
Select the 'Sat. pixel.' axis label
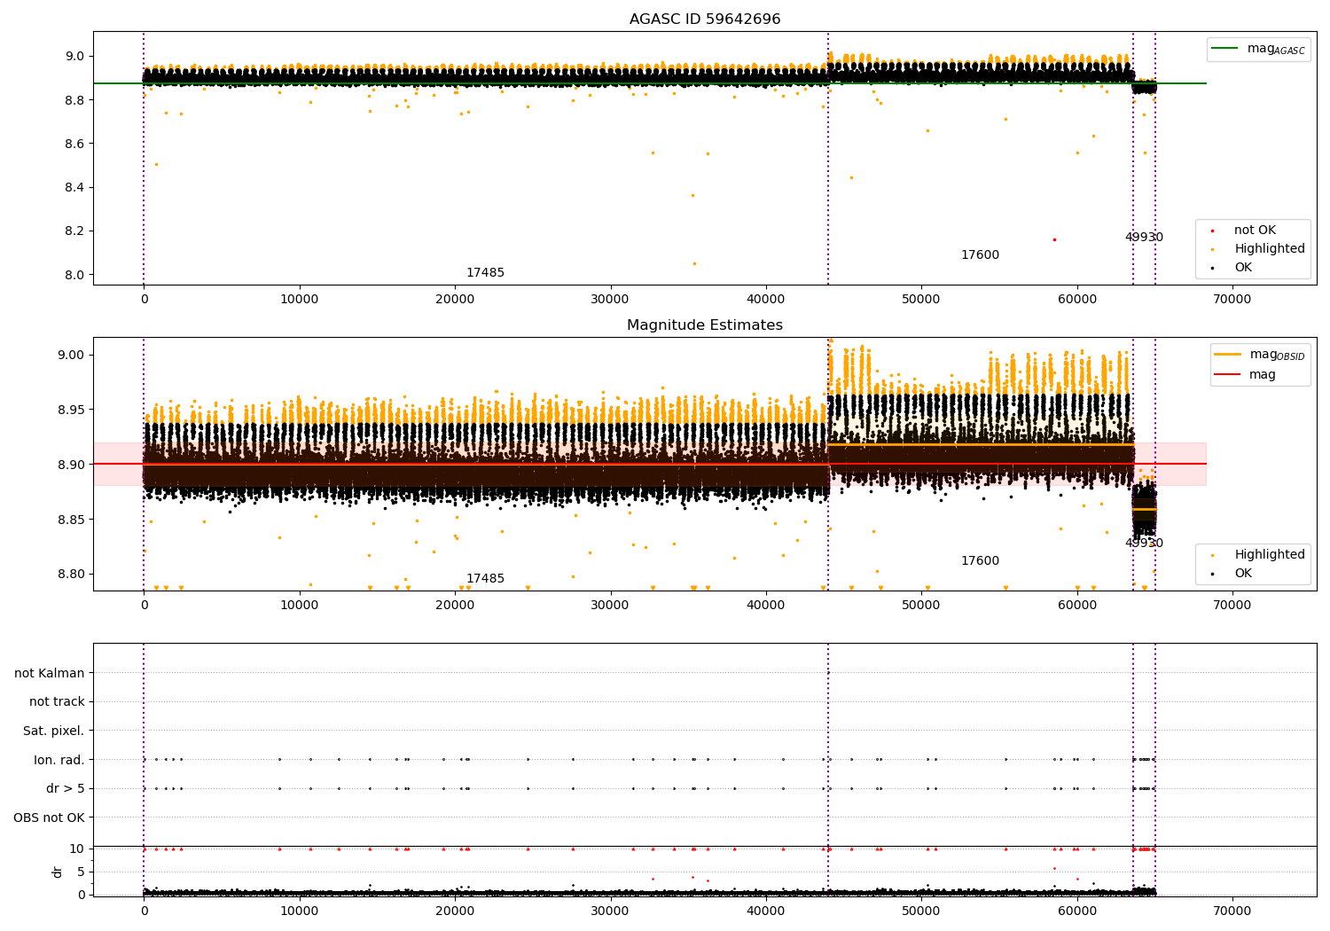54,731
